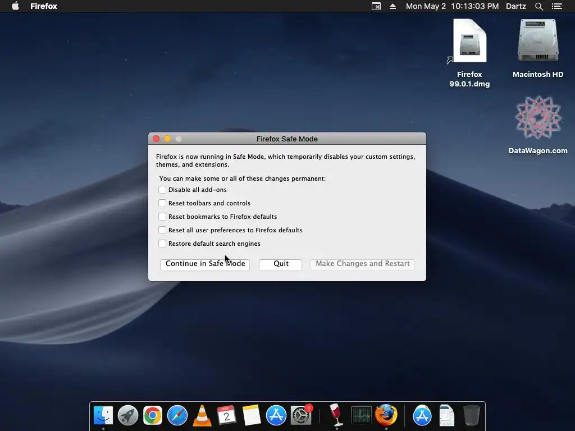Open the Firefox menu in menu bar

tap(44, 6)
